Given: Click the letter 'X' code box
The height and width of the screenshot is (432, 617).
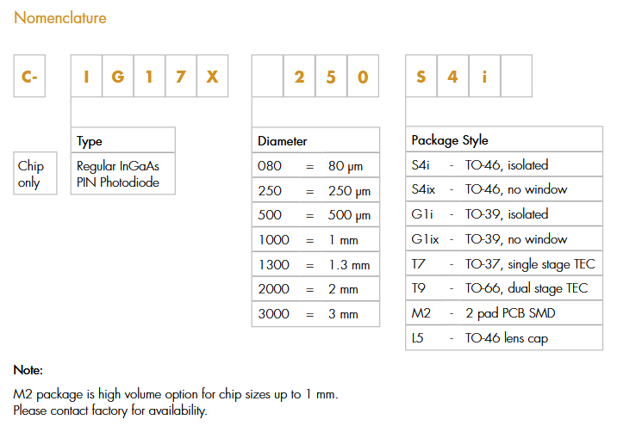Looking at the screenshot, I should 212,78.
